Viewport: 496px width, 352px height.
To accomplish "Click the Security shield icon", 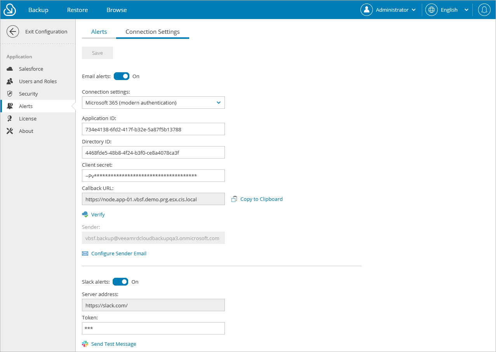I will (10, 94).
